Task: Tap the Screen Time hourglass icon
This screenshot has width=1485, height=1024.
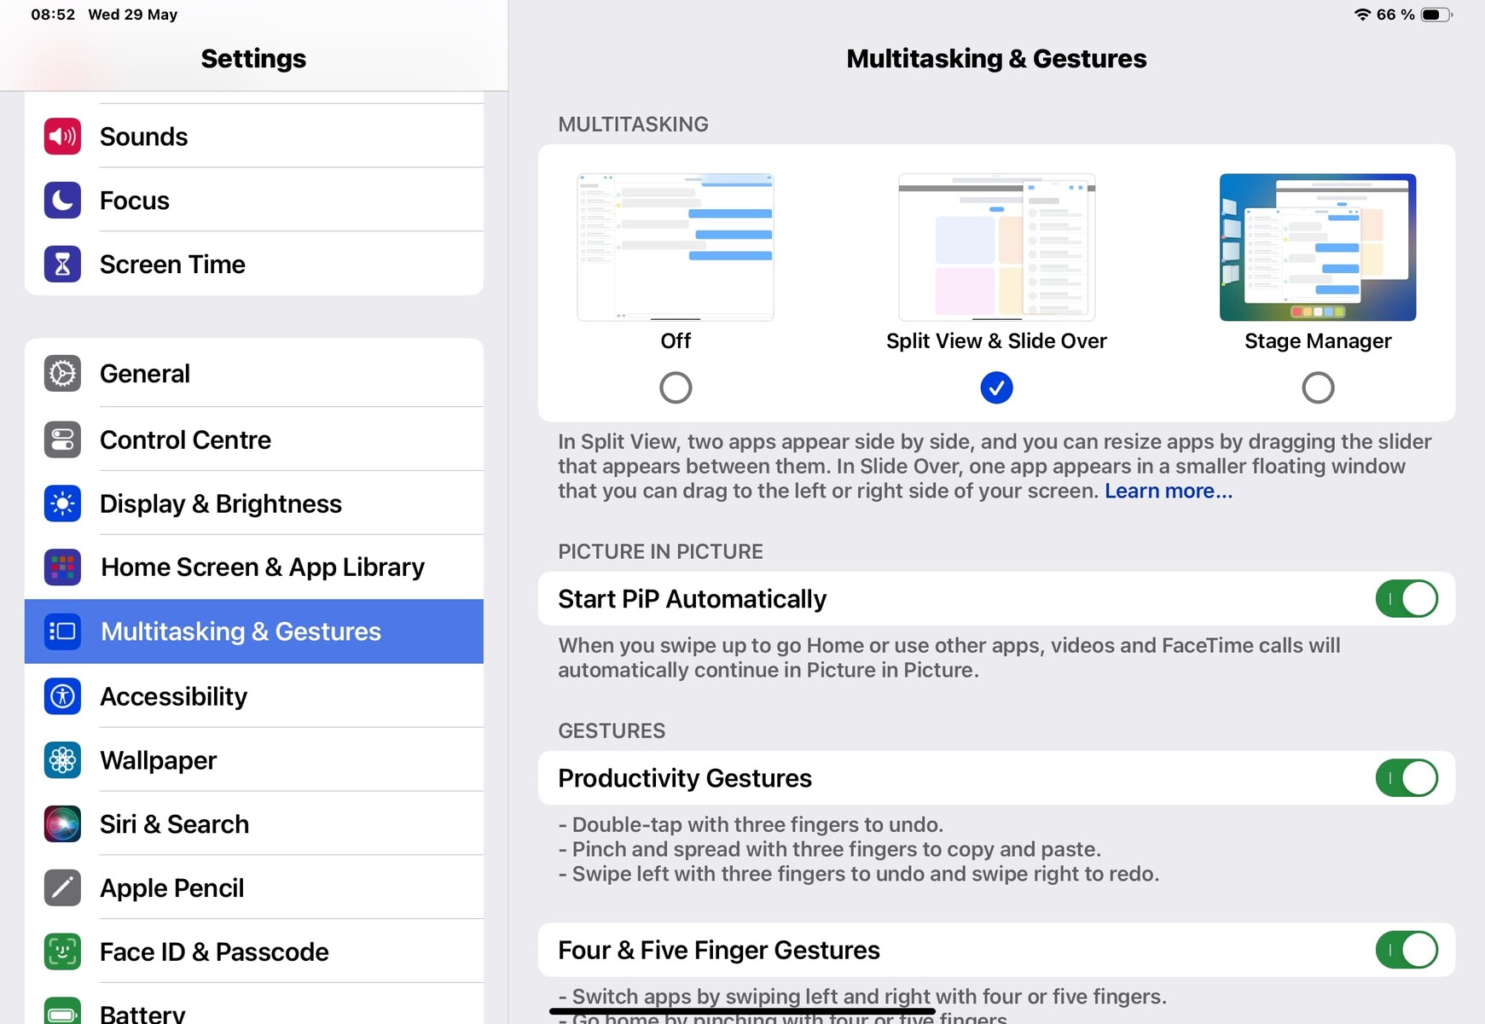Action: click(62, 265)
